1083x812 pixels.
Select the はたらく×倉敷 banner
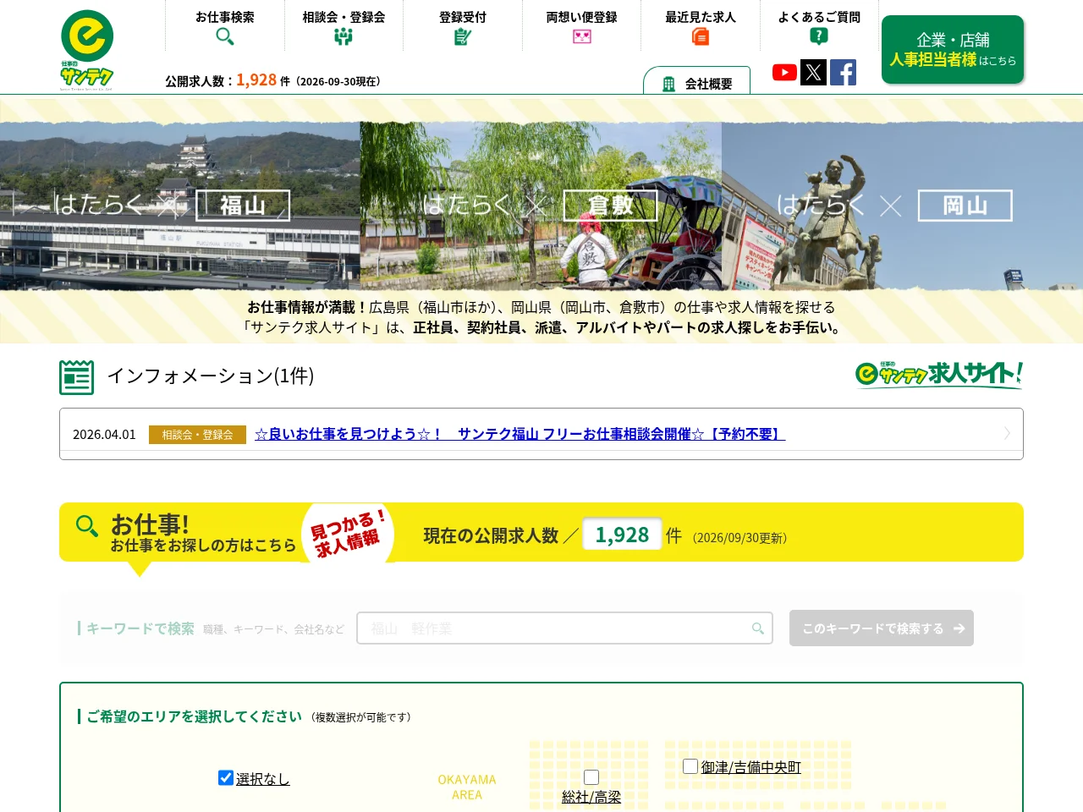point(541,206)
